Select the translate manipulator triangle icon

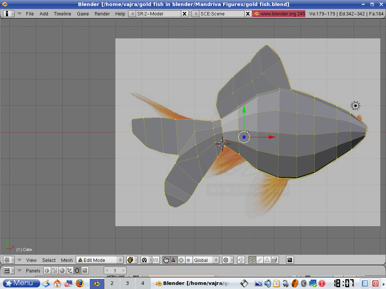[x=173, y=260]
